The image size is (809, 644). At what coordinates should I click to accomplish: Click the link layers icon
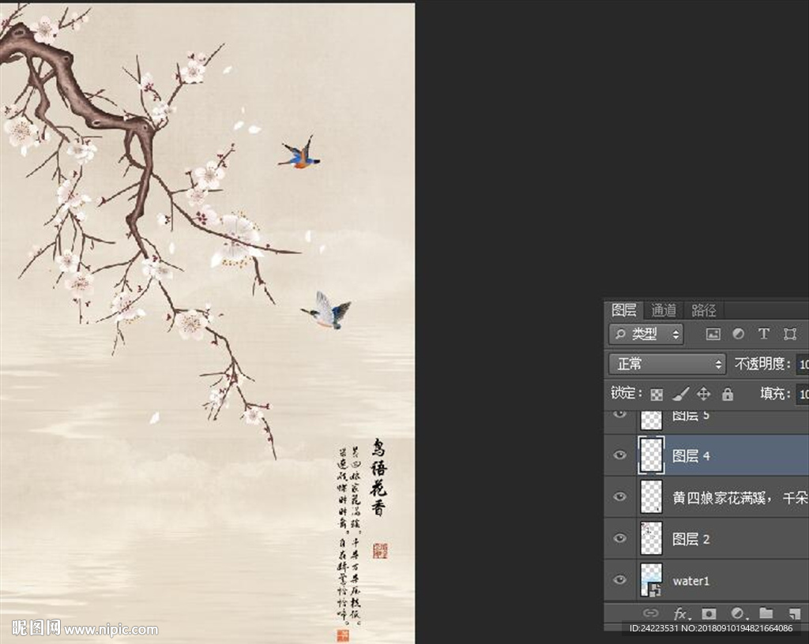coord(651,614)
